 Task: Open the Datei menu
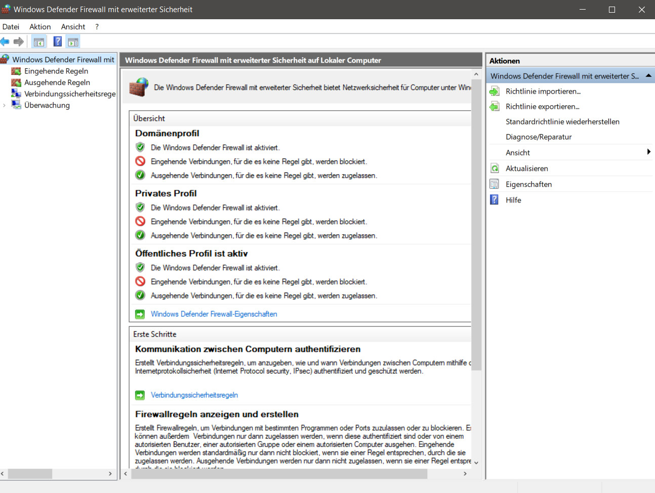tap(11, 27)
